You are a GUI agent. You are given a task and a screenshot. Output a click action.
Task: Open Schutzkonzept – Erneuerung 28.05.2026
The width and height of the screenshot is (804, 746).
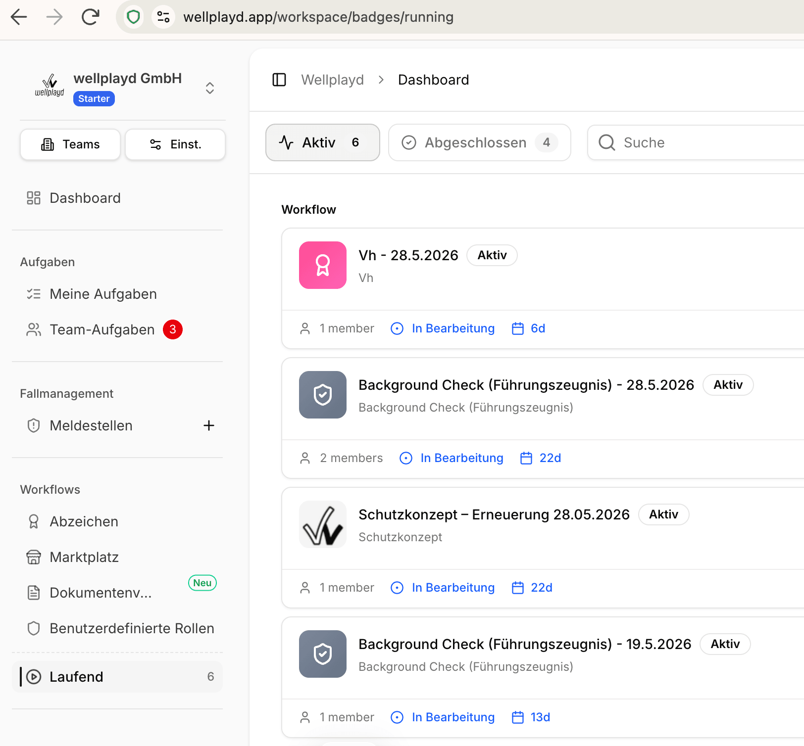pos(494,514)
